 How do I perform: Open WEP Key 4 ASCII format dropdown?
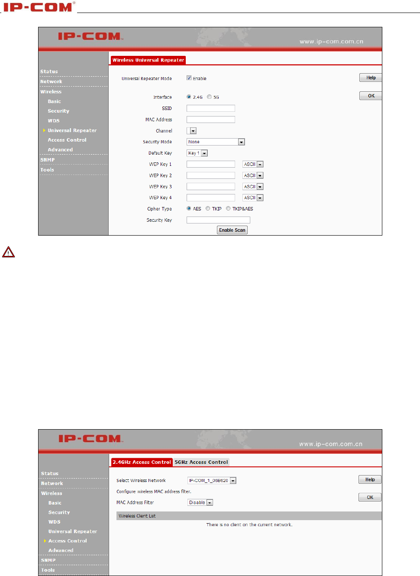click(x=253, y=197)
